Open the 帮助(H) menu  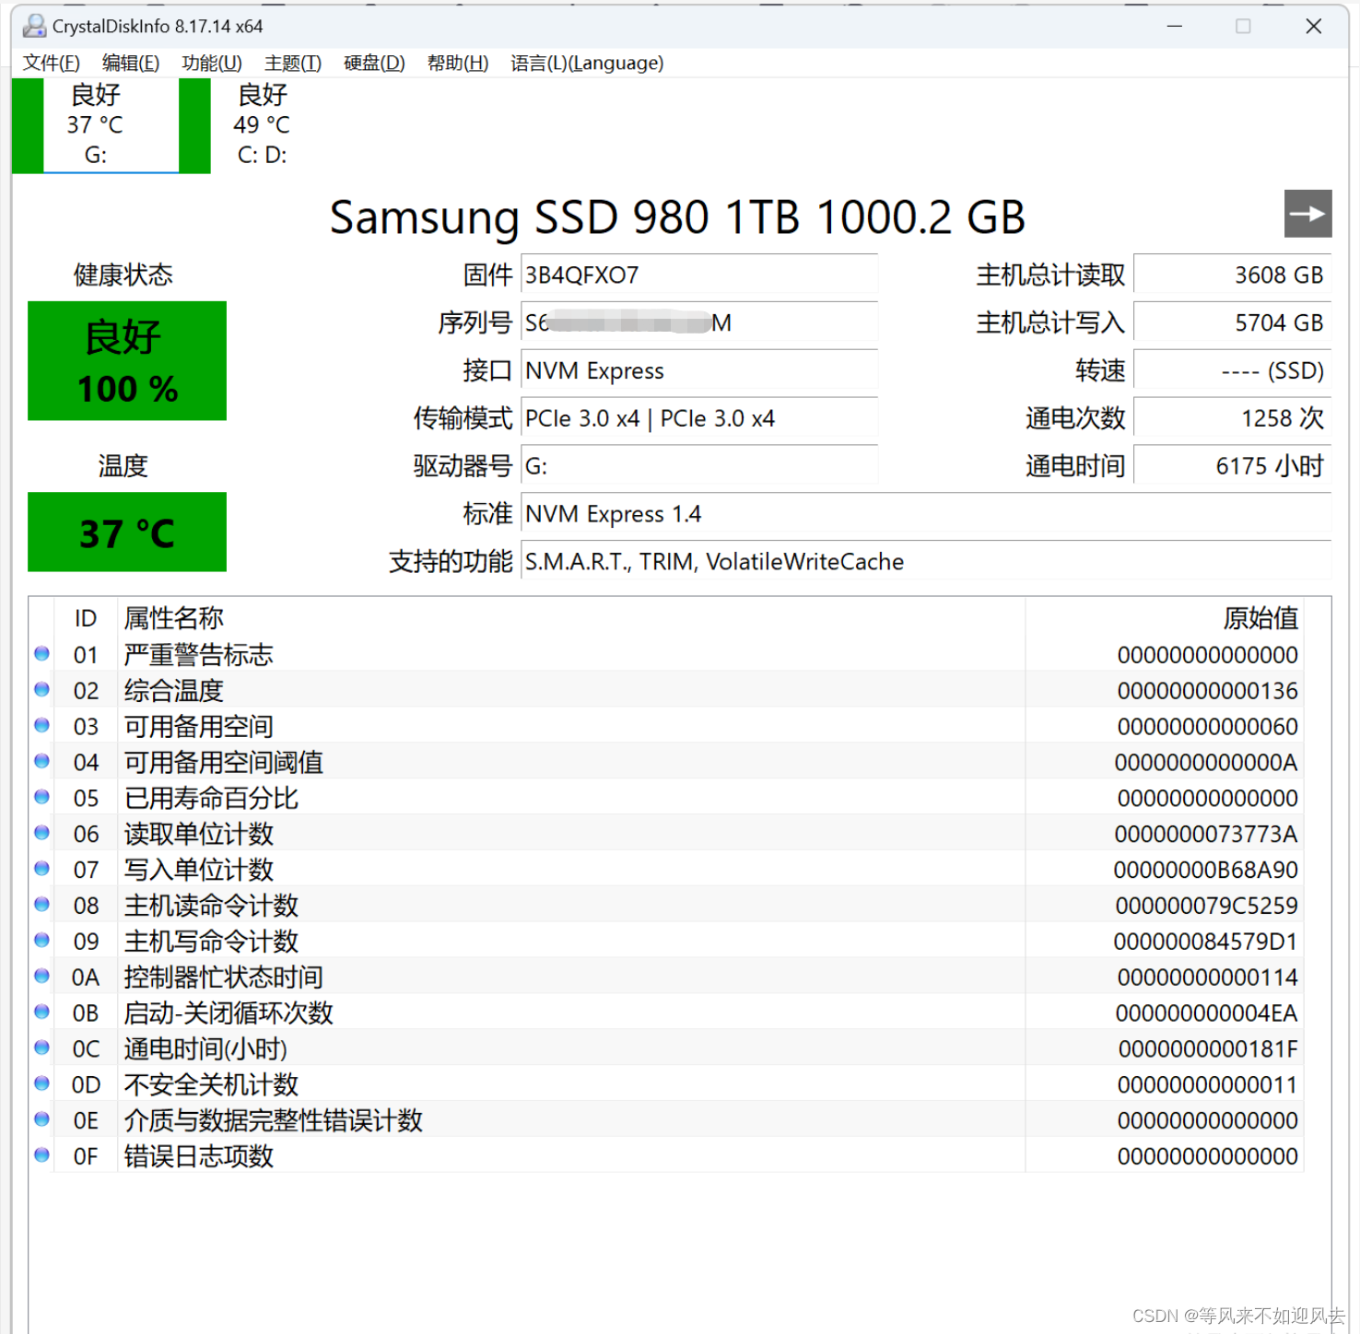click(458, 63)
